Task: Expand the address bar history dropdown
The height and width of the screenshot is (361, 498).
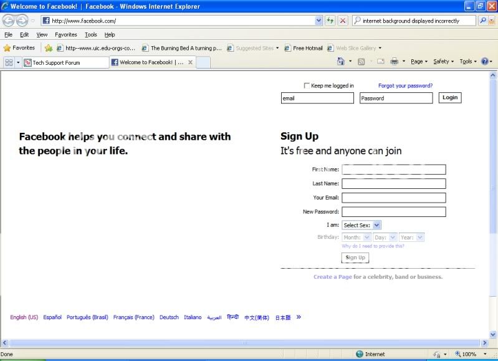Action: [319, 21]
